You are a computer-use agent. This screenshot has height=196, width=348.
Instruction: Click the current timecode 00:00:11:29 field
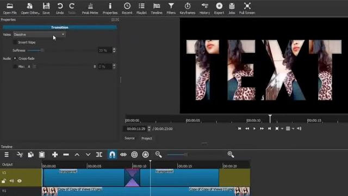pyautogui.click(x=135, y=128)
